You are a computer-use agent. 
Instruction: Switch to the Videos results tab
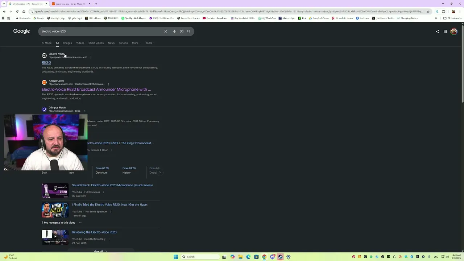tap(80, 43)
